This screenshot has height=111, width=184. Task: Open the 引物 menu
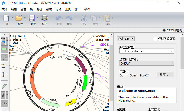click(49, 9)
